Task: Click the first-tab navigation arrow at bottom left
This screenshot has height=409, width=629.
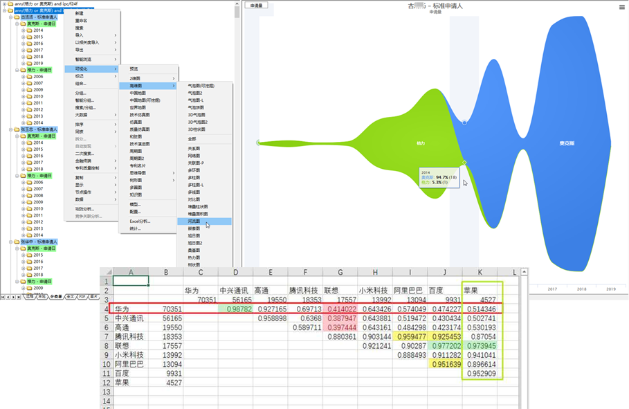Action: tap(3, 297)
